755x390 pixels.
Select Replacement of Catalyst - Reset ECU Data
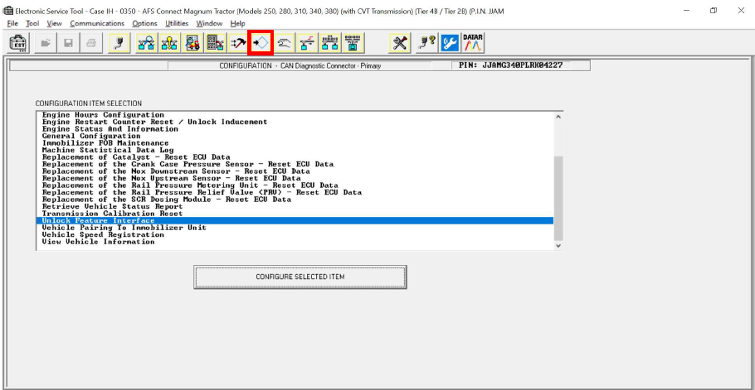295,157
